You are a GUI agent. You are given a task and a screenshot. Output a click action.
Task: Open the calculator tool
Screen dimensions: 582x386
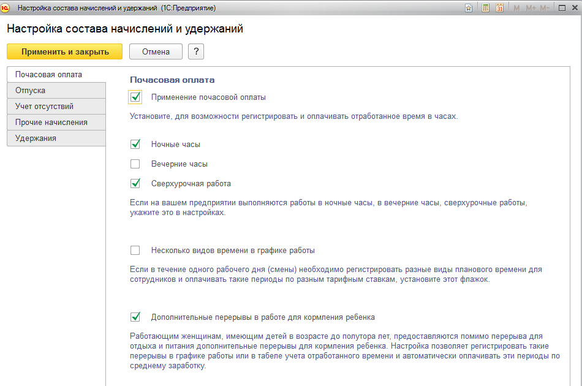(485, 8)
